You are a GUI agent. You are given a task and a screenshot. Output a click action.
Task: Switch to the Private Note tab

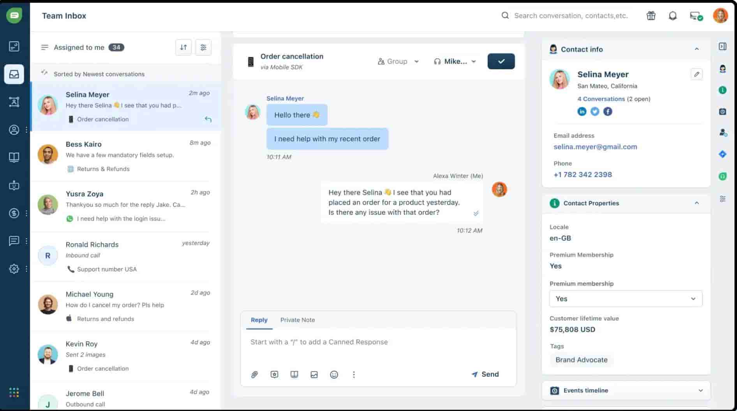tap(298, 320)
